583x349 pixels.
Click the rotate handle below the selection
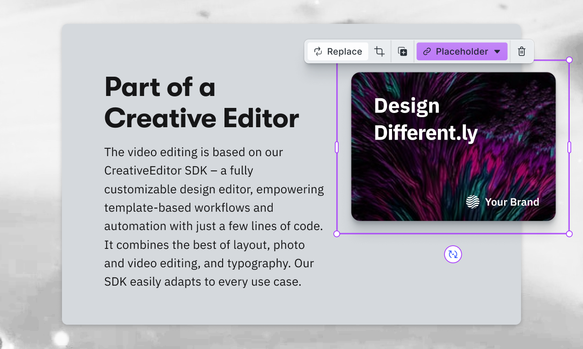pos(453,254)
